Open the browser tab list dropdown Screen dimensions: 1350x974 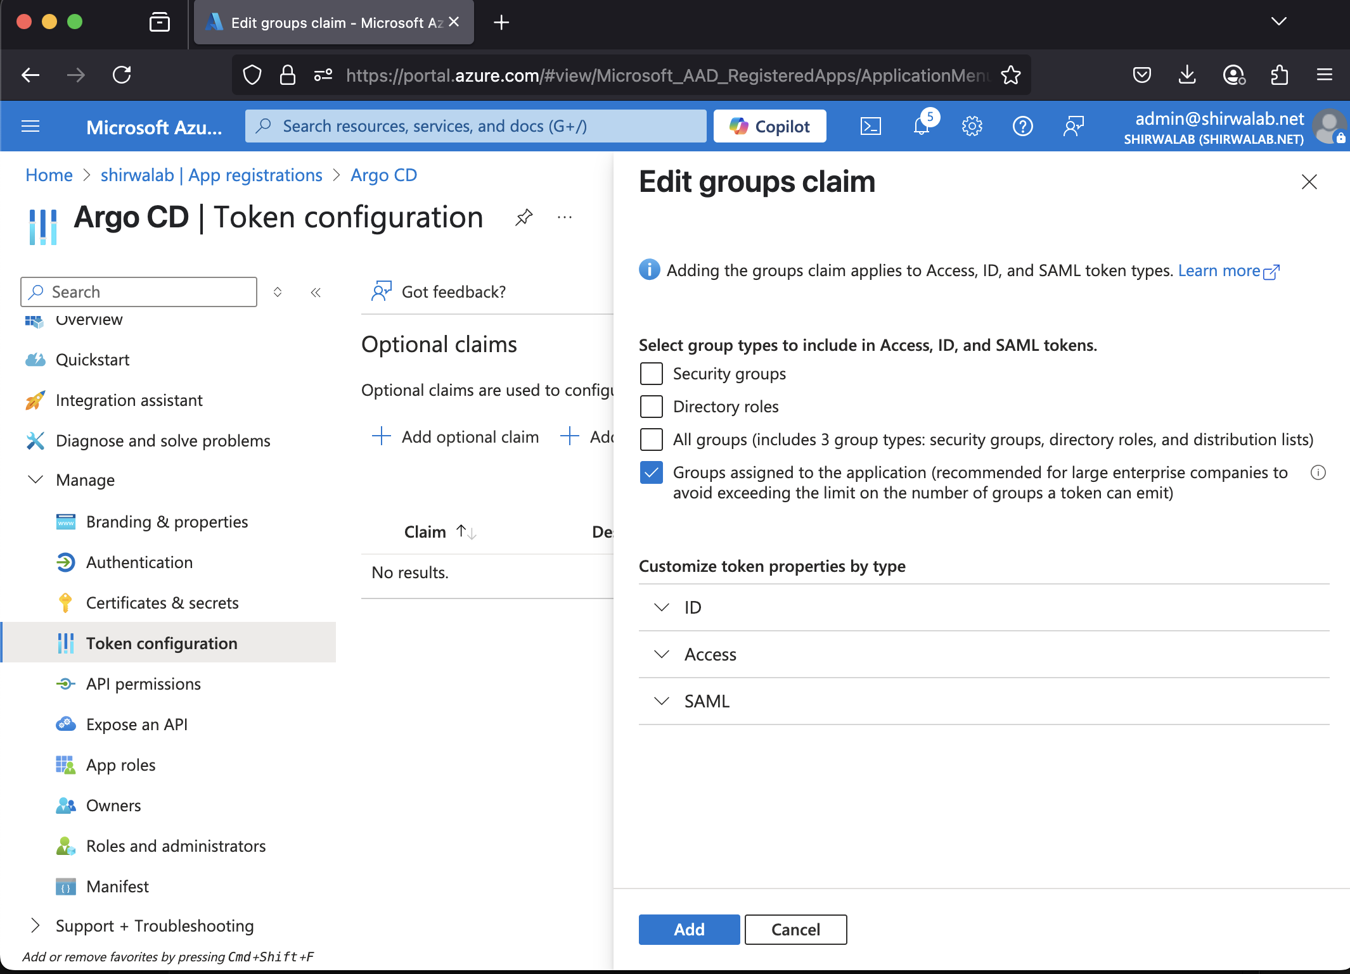1279,22
